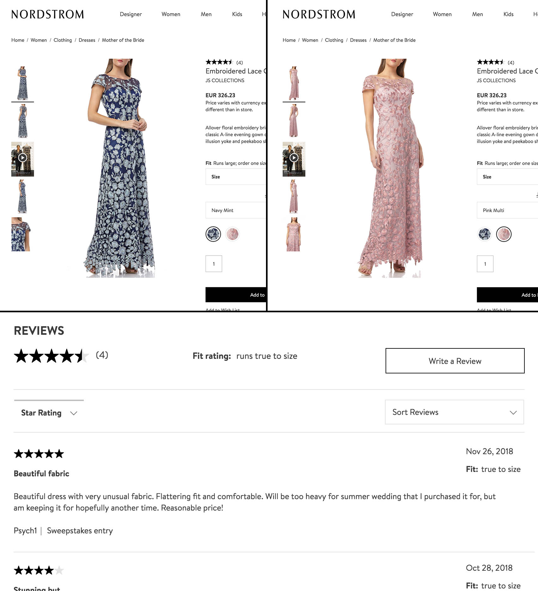The image size is (538, 591).
Task: Select Navy Mint swatch on left page
Action: click(213, 234)
